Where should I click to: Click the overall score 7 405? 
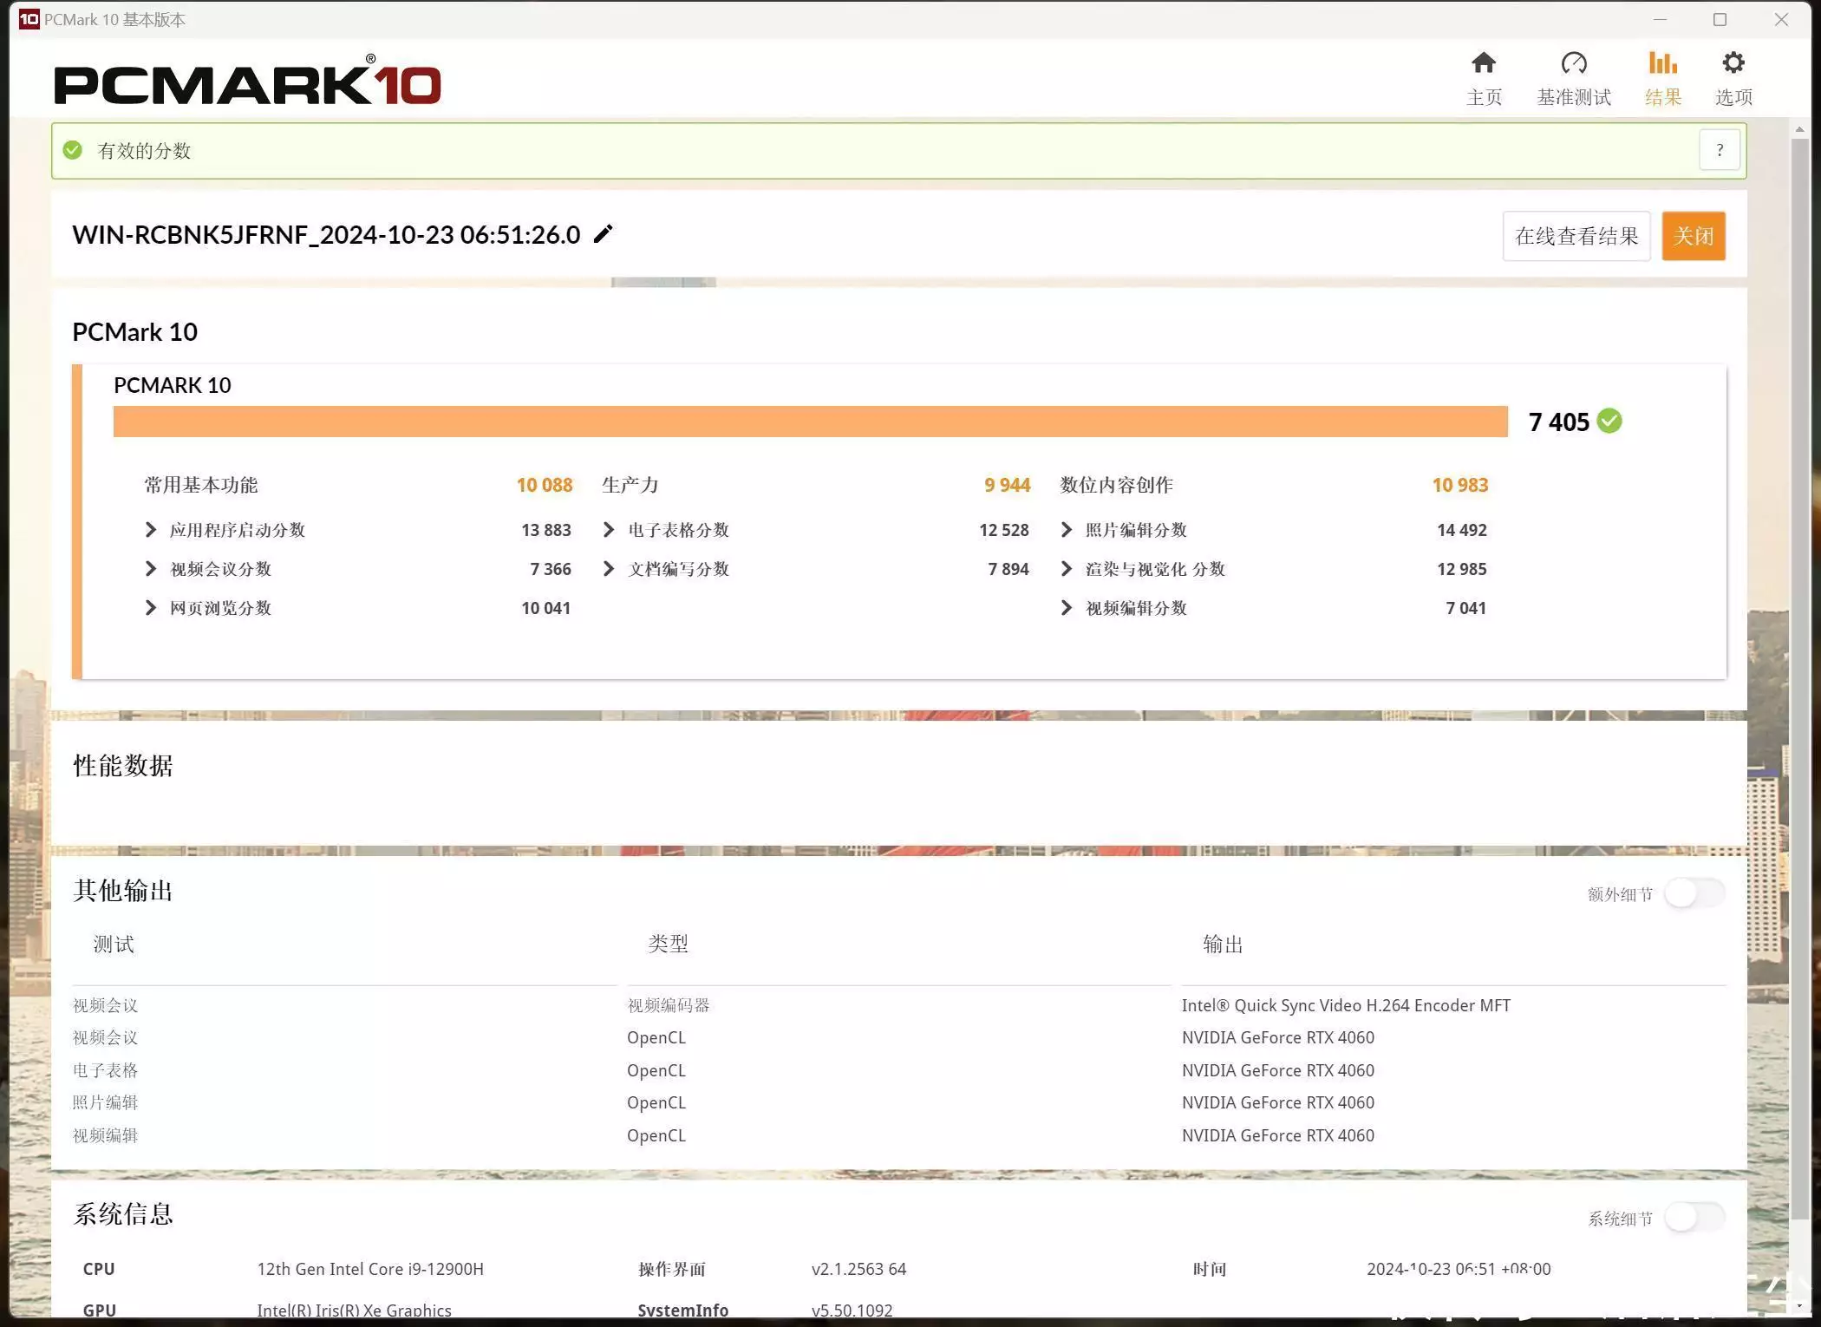click(x=1558, y=422)
